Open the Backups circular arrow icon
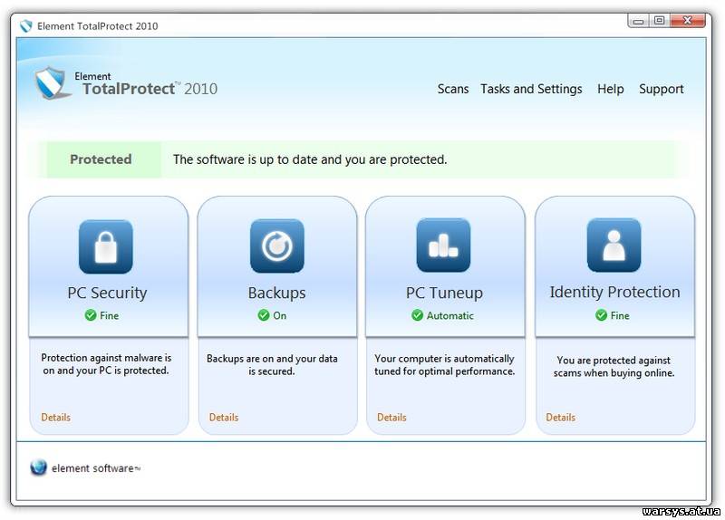 (x=277, y=246)
